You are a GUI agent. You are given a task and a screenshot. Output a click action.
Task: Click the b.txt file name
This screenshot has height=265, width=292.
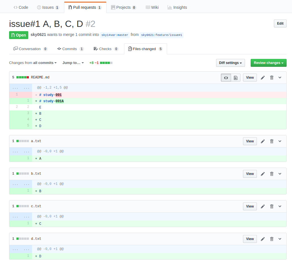(x=36, y=174)
